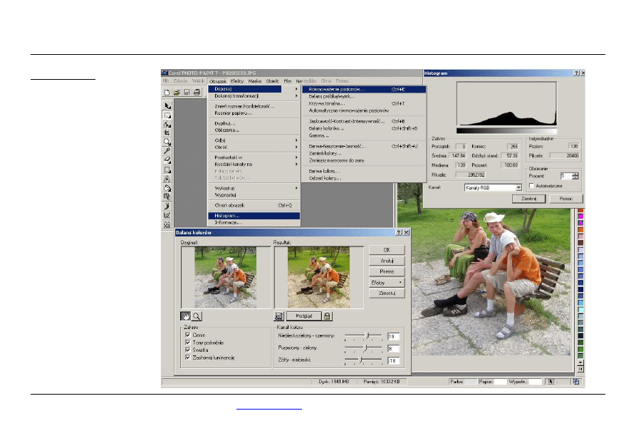The height and width of the screenshot is (448, 636).
Task: Select the hand pan tool under Original preview
Action: tap(185, 316)
